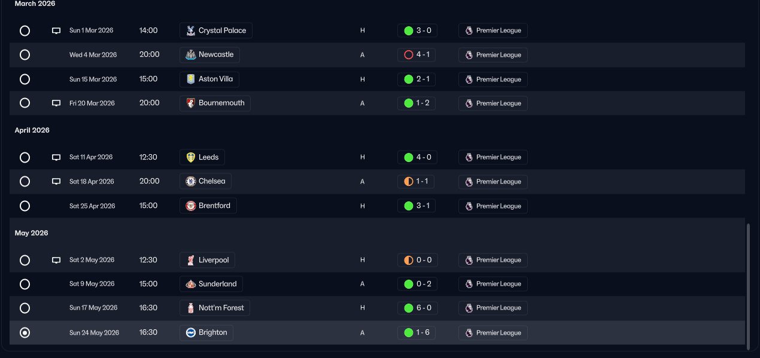The height and width of the screenshot is (358, 760).
Task: Choose the radio button for Sunderland away game
Action: [25, 284]
